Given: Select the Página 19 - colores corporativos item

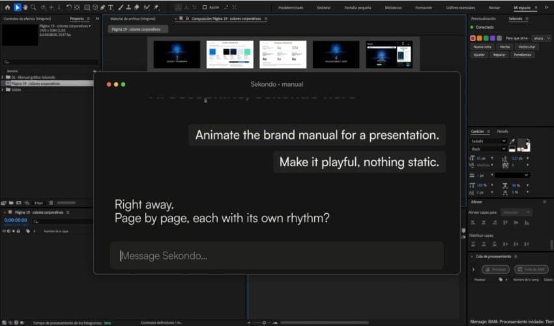Looking at the screenshot, I should [x=48, y=83].
